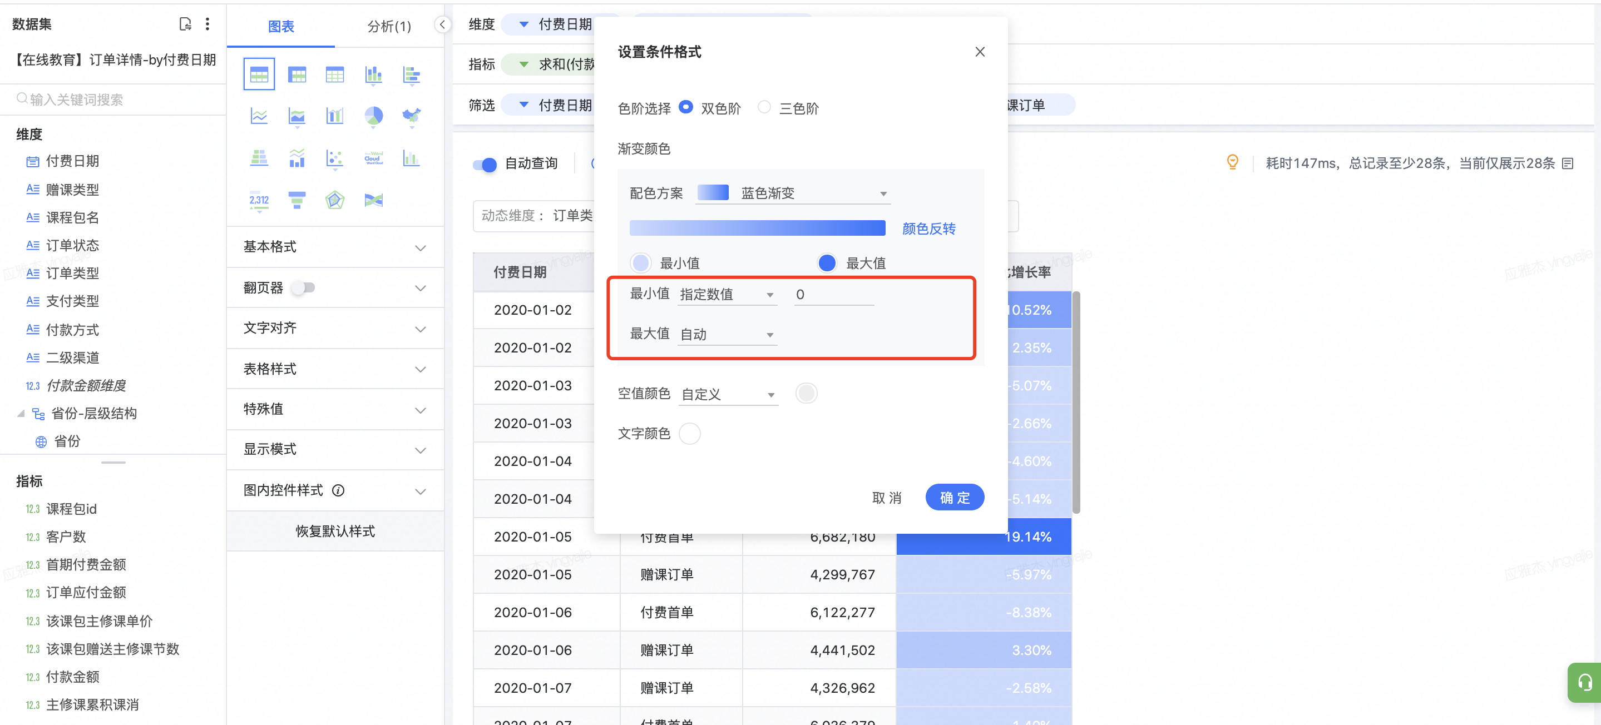This screenshot has width=1601, height=725.
Task: Click the 确定 button
Action: tap(954, 498)
